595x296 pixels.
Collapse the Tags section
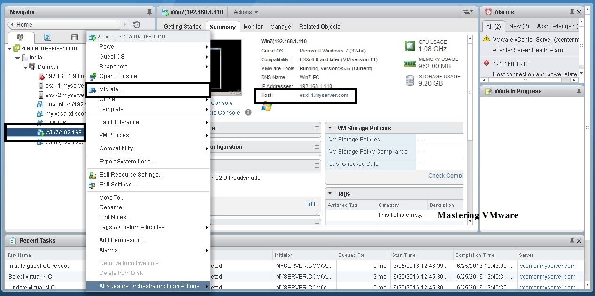click(x=330, y=193)
